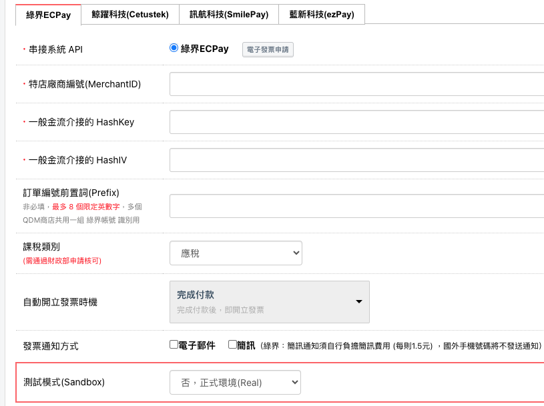Select the 綠界ECPay radio button
This screenshot has height=406, width=544.
174,48
